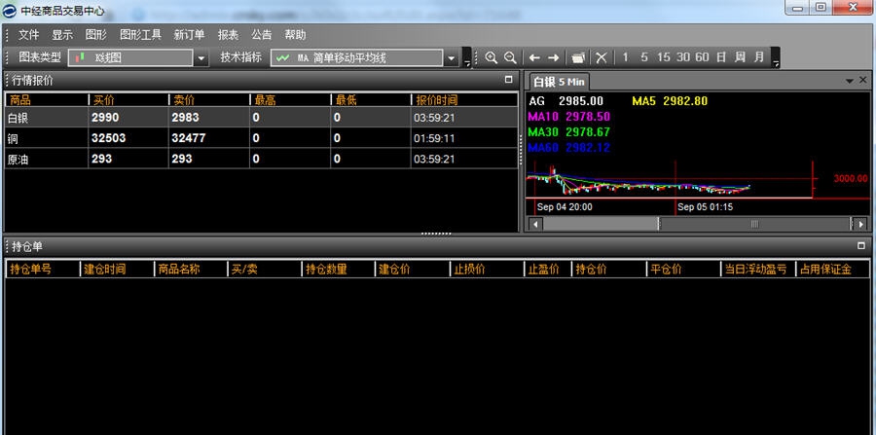Click the folder icon in chart toolbar

pyautogui.click(x=578, y=58)
